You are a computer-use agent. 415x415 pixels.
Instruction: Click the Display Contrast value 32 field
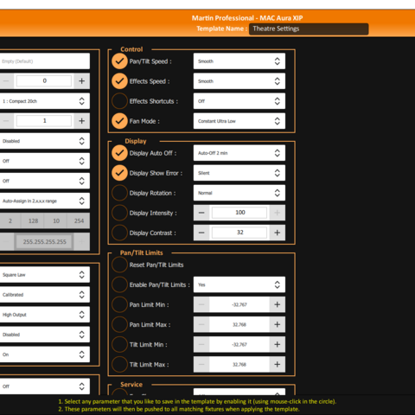(239, 233)
